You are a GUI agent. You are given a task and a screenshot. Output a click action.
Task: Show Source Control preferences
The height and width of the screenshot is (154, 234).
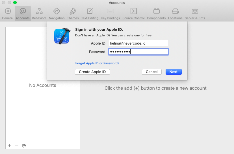134,14
